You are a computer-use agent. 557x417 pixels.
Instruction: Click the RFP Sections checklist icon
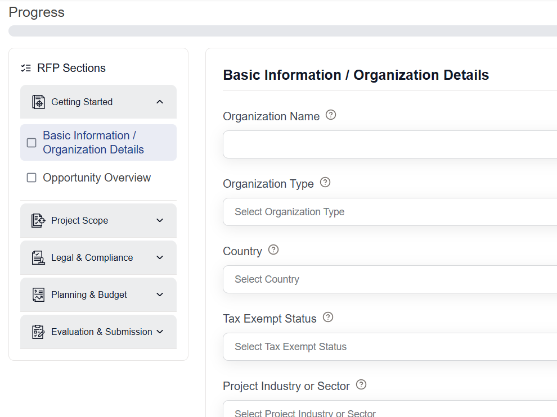26,68
